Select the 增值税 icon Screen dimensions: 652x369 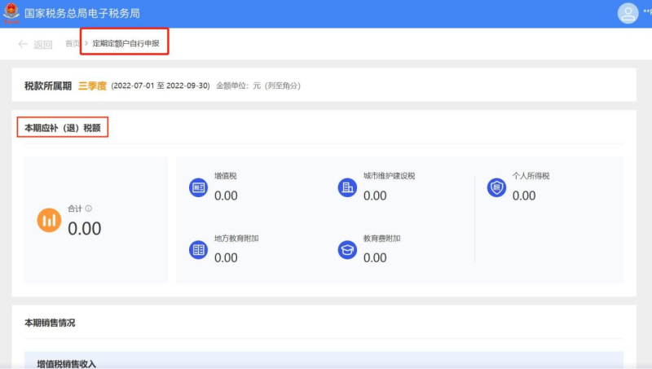[198, 187]
